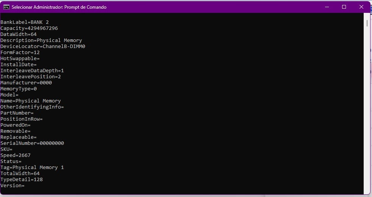Click the line 'DataWidth=64'

(19, 34)
